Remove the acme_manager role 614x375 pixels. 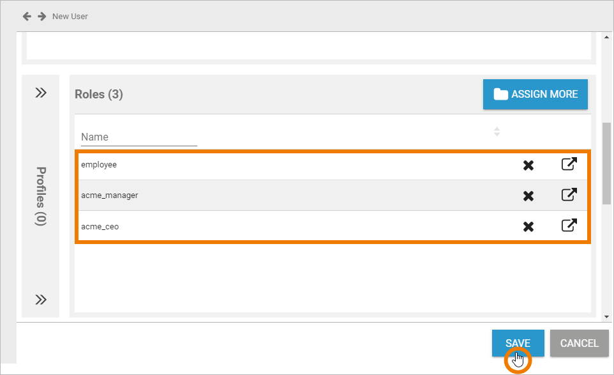click(528, 196)
